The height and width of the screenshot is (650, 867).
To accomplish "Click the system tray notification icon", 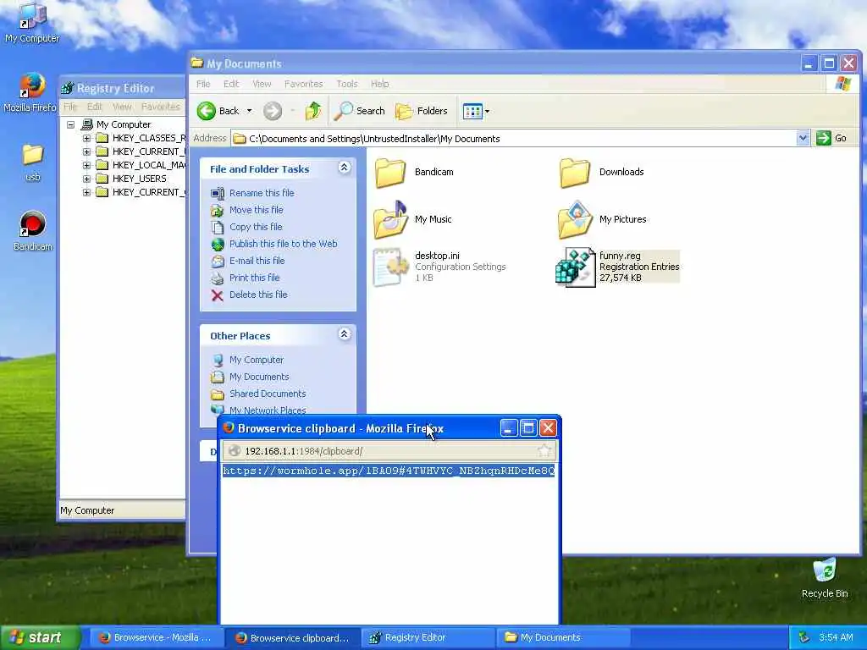I will [x=804, y=638].
